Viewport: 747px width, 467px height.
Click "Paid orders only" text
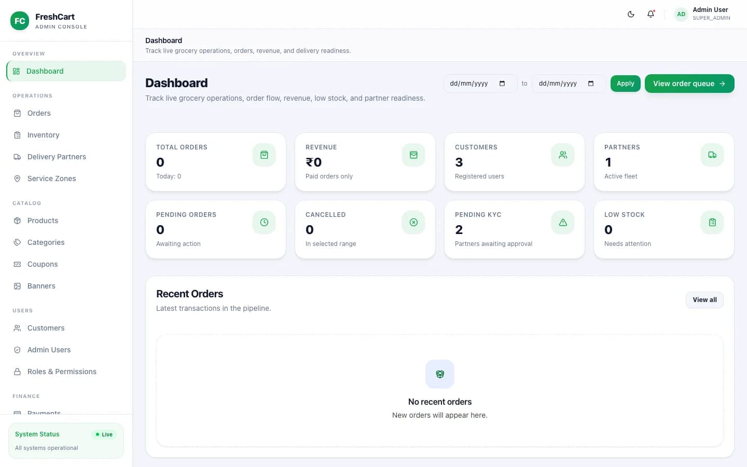tap(329, 176)
